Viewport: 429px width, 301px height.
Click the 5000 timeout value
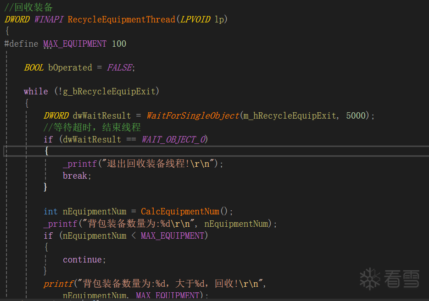point(356,115)
